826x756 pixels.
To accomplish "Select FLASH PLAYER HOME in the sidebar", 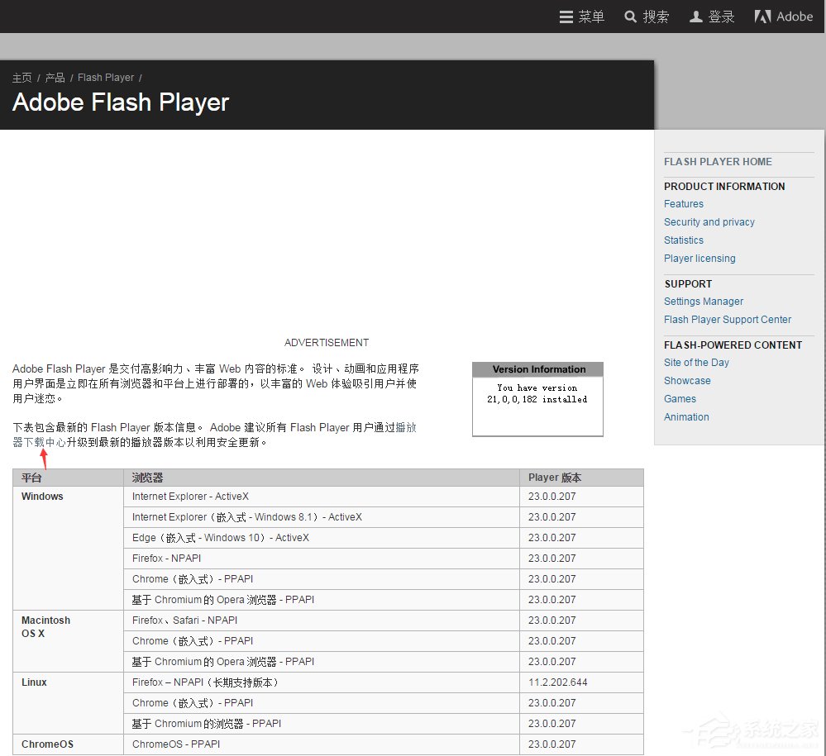I will coord(718,162).
